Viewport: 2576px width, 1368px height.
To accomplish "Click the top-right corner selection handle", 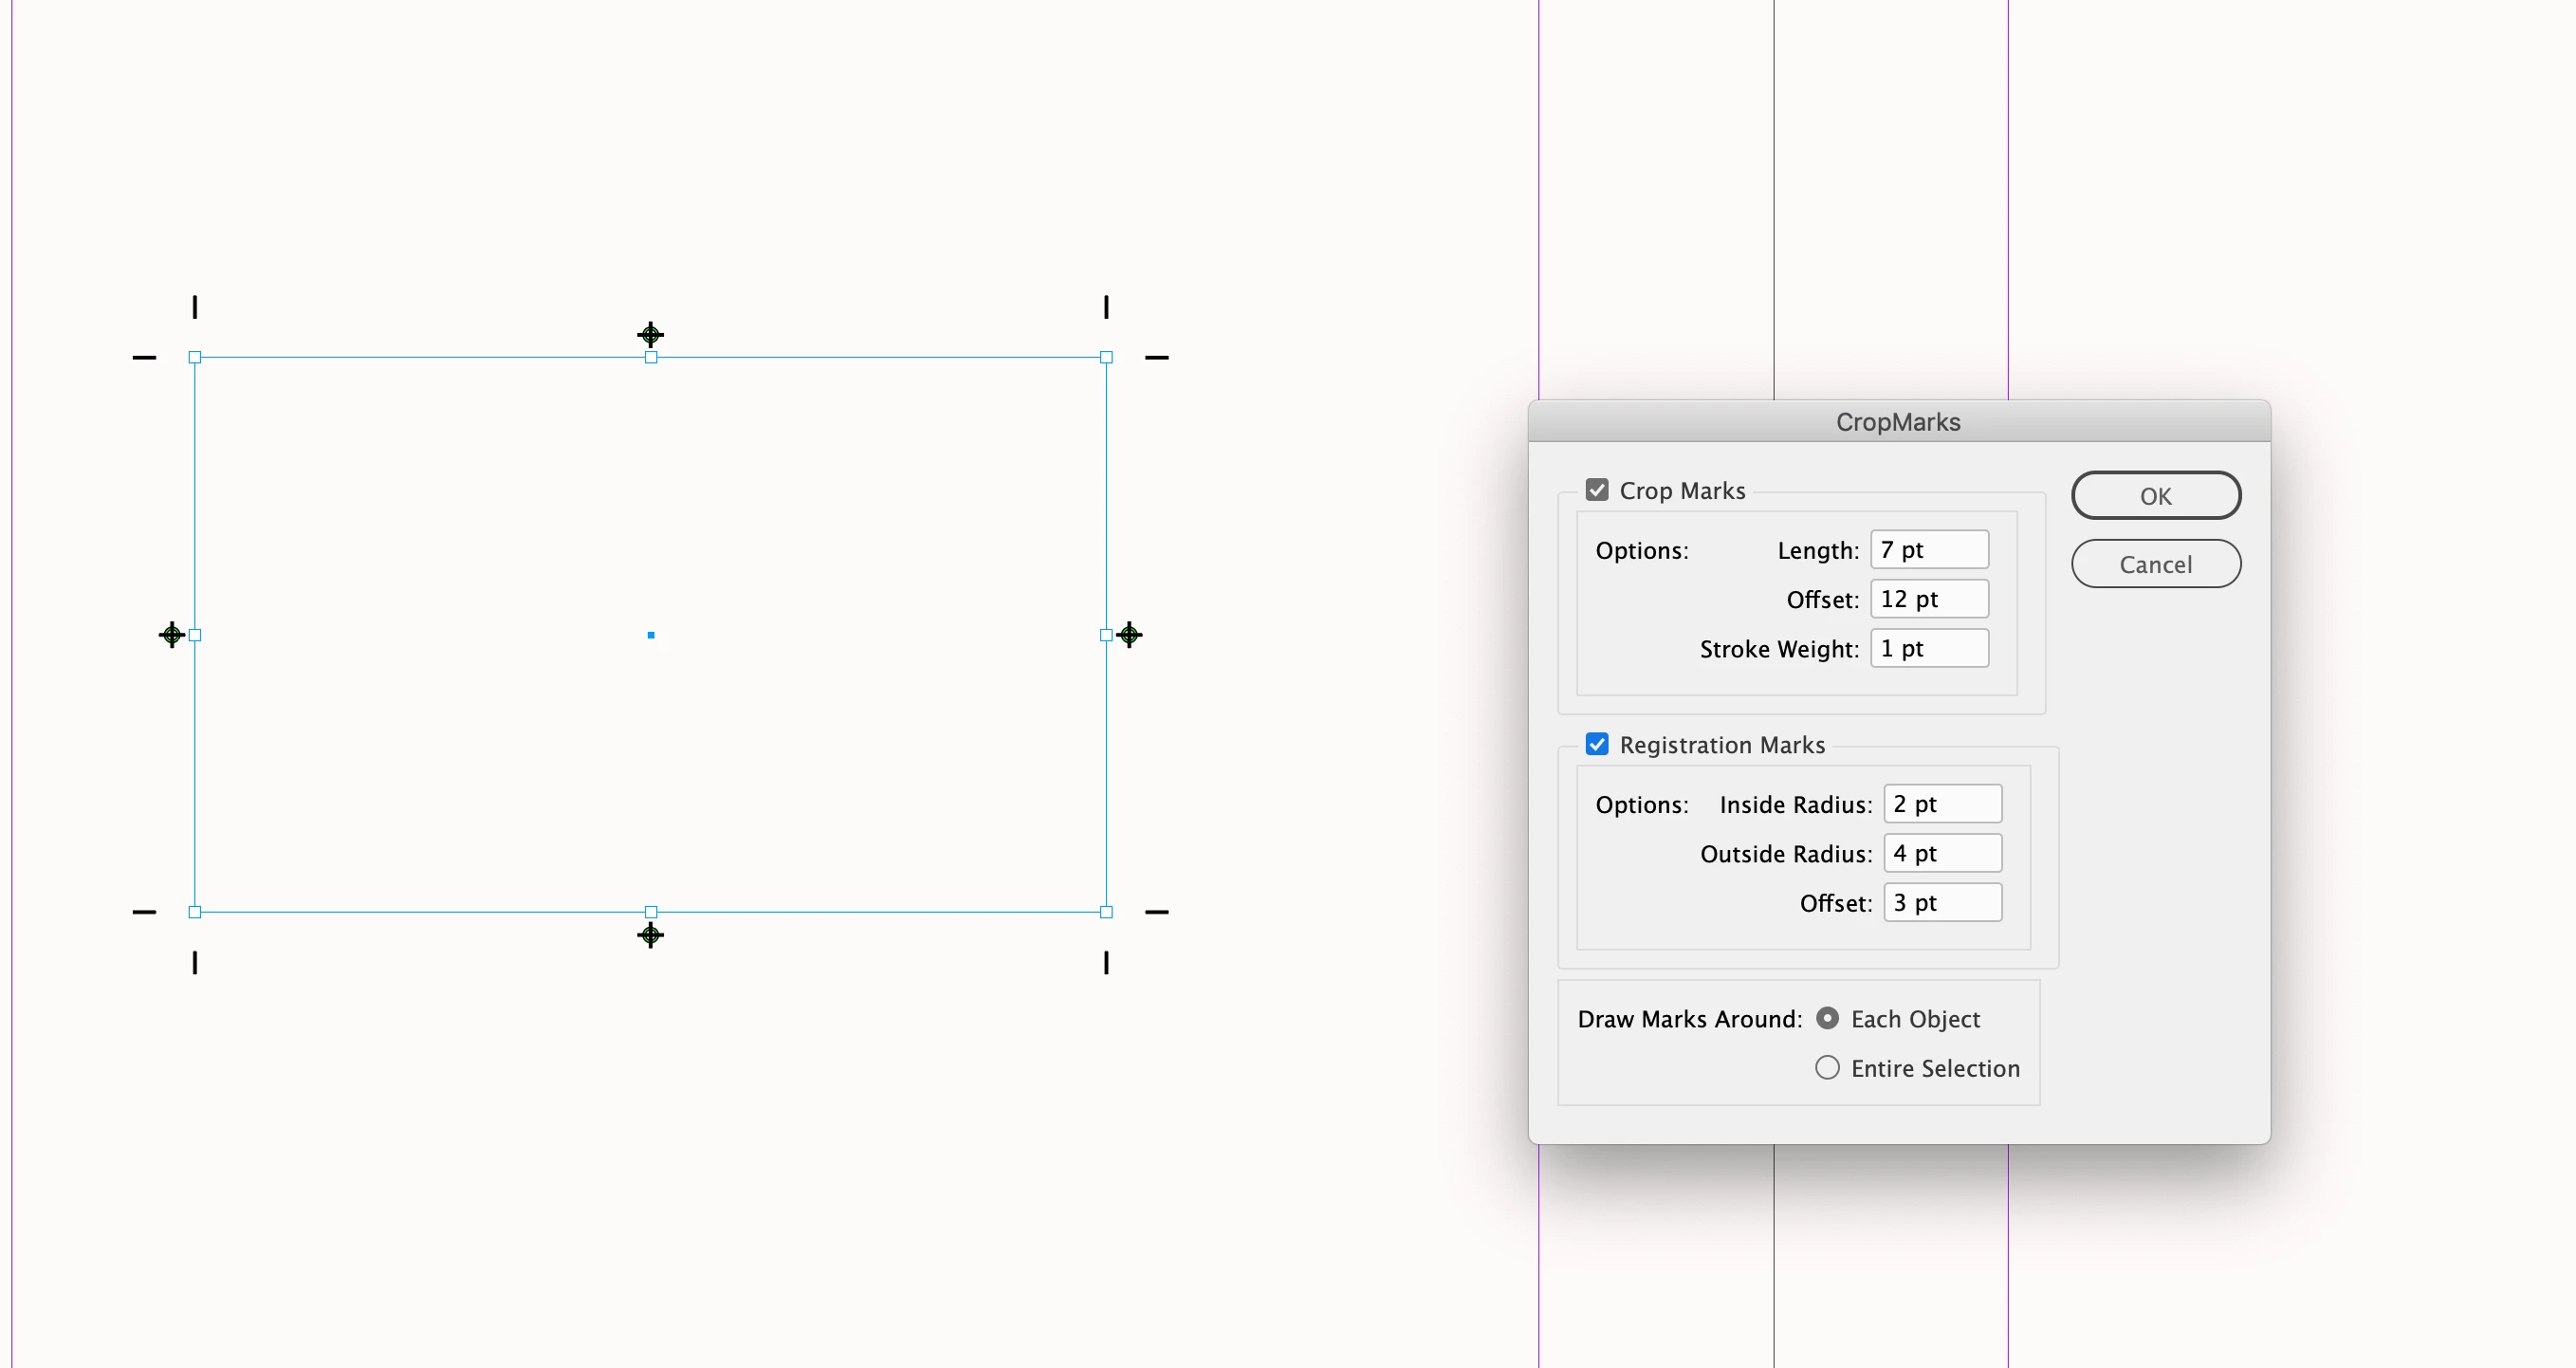I will 1106,357.
